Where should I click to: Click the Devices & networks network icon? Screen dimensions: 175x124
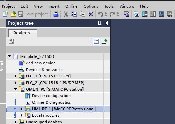coord(21,70)
